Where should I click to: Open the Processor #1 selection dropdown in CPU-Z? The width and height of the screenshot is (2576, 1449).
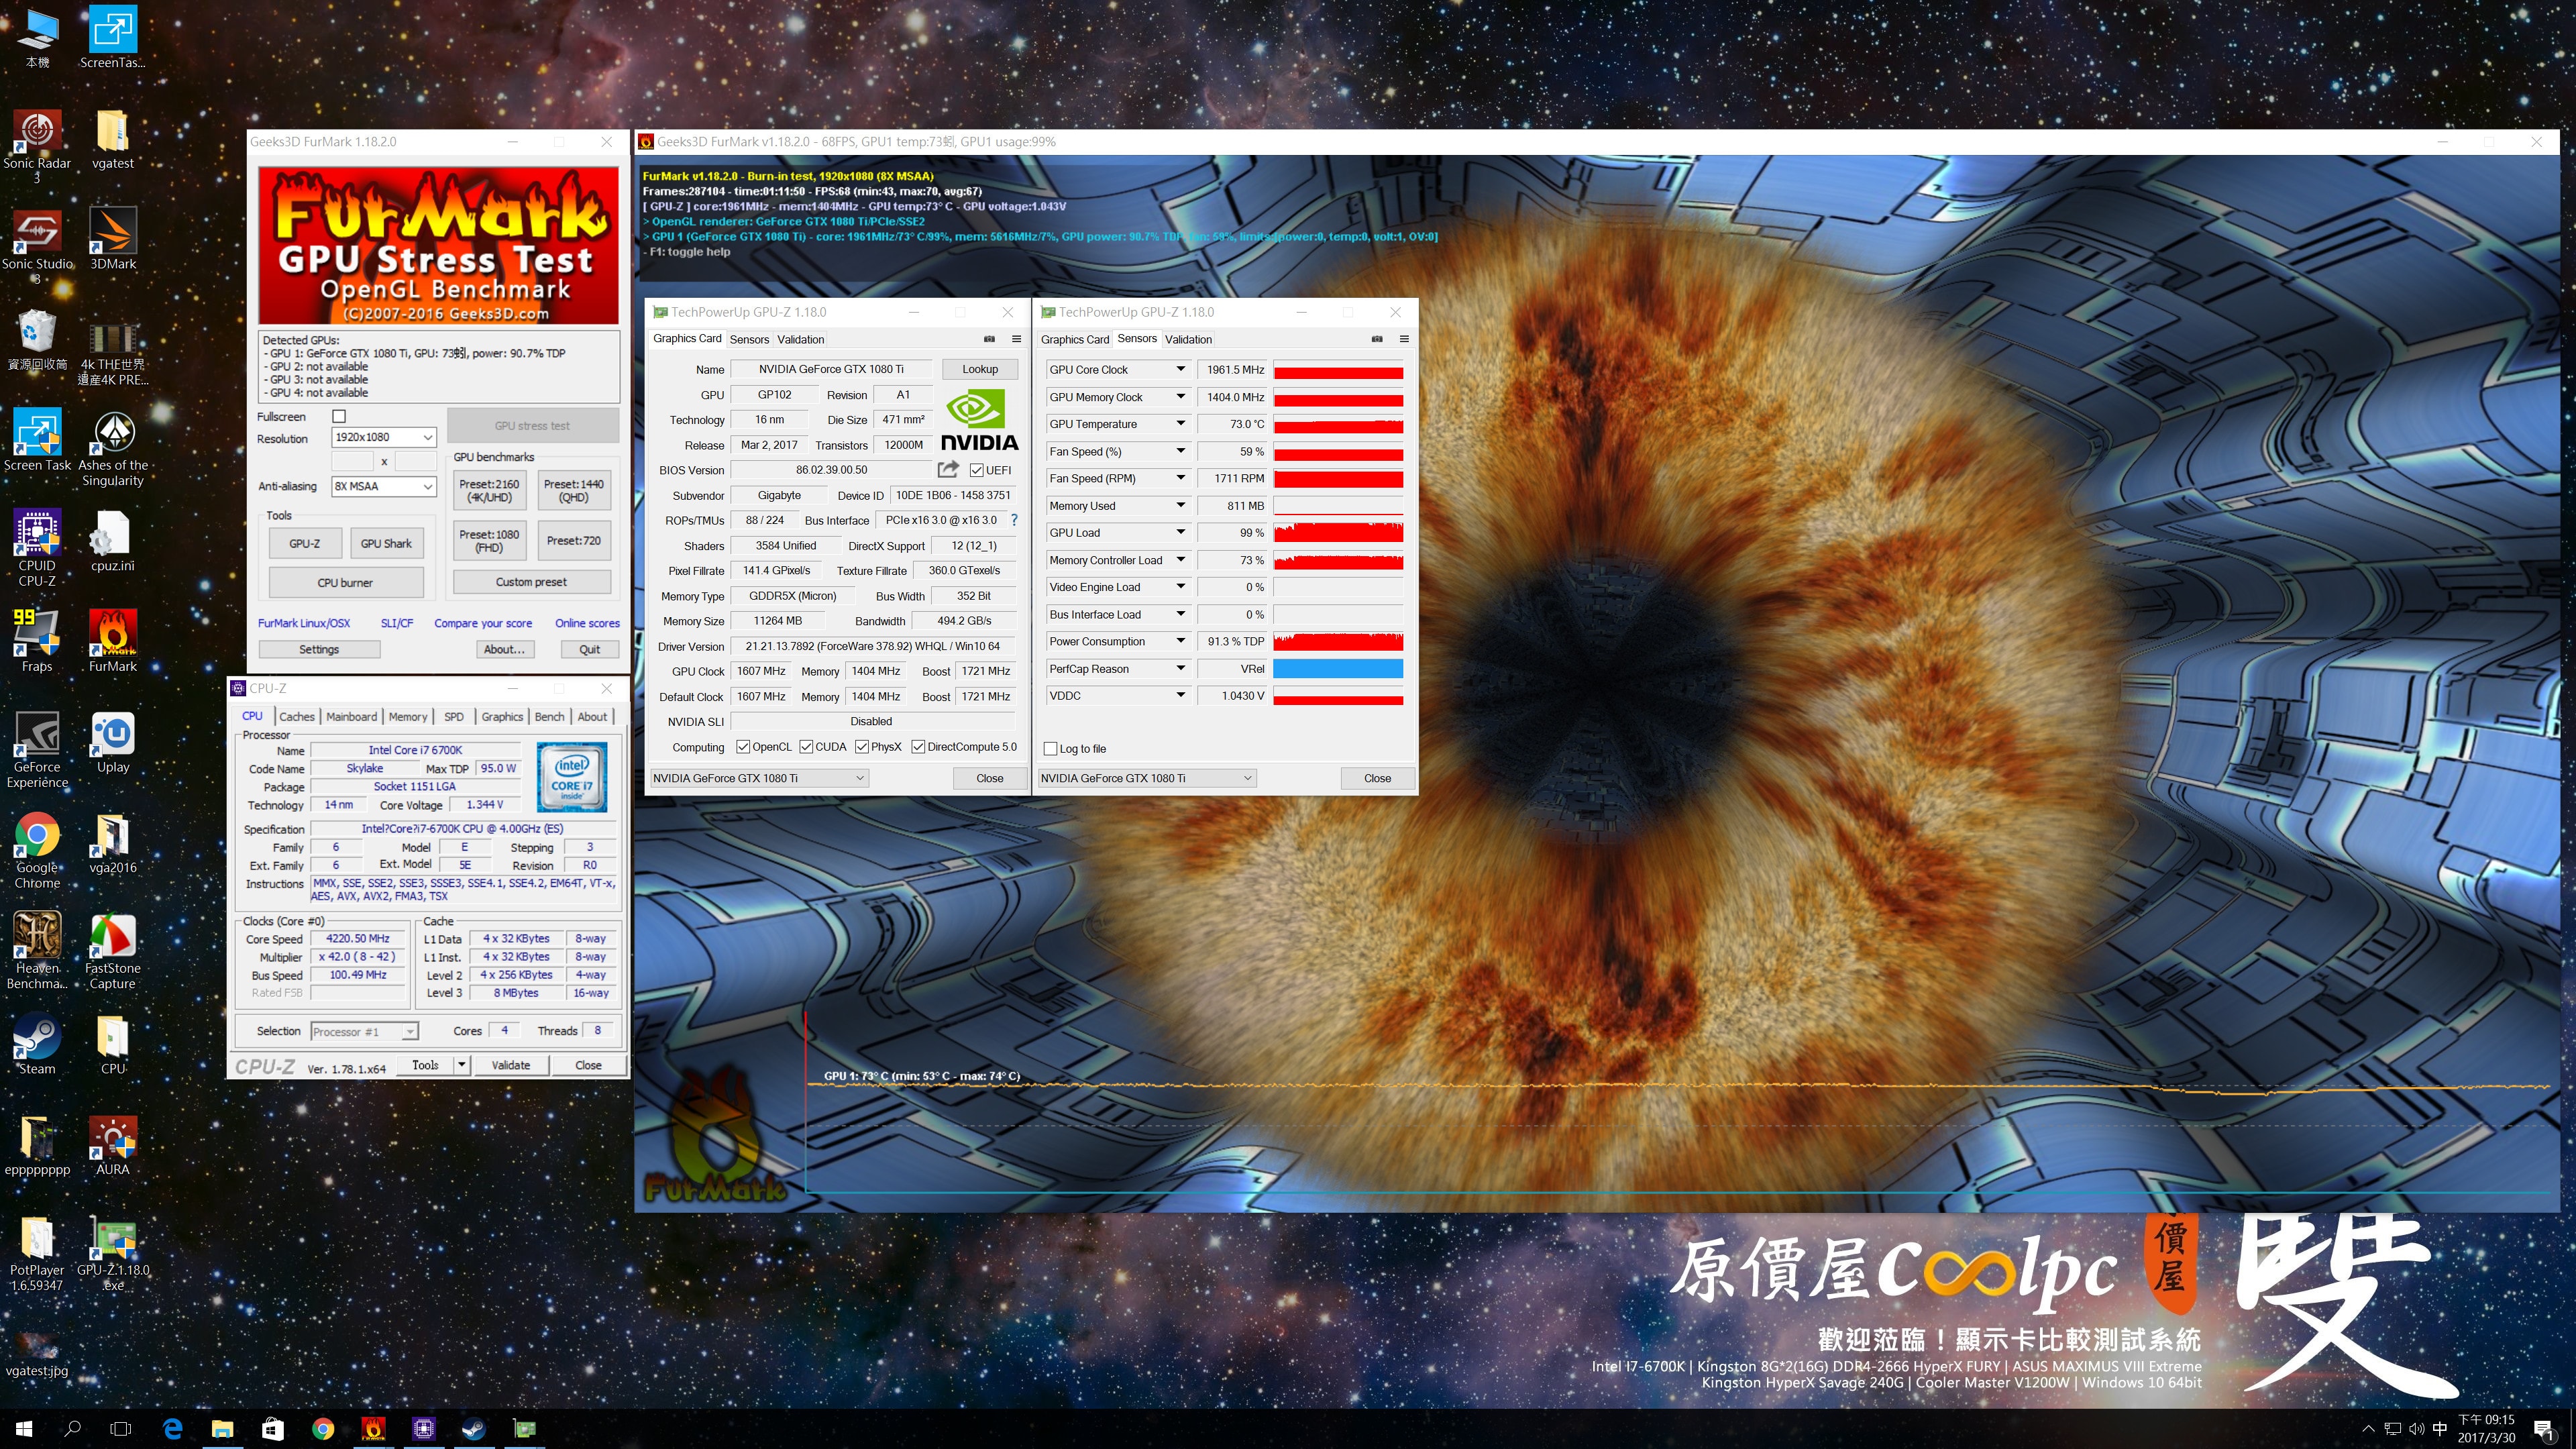(364, 1031)
